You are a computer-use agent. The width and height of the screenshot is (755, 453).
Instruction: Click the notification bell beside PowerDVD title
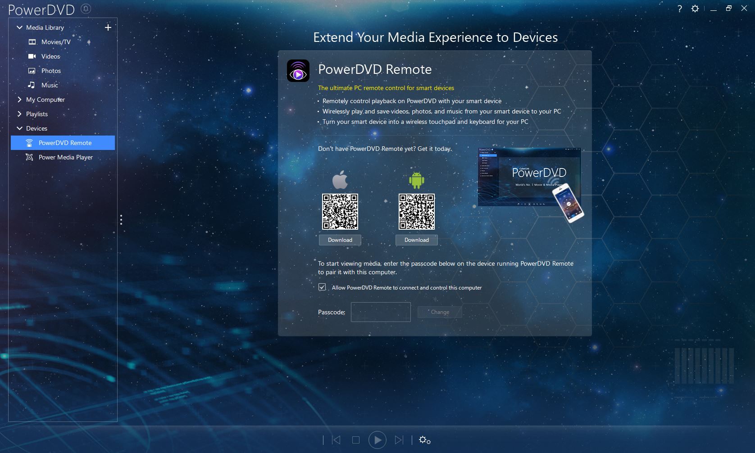86,8
